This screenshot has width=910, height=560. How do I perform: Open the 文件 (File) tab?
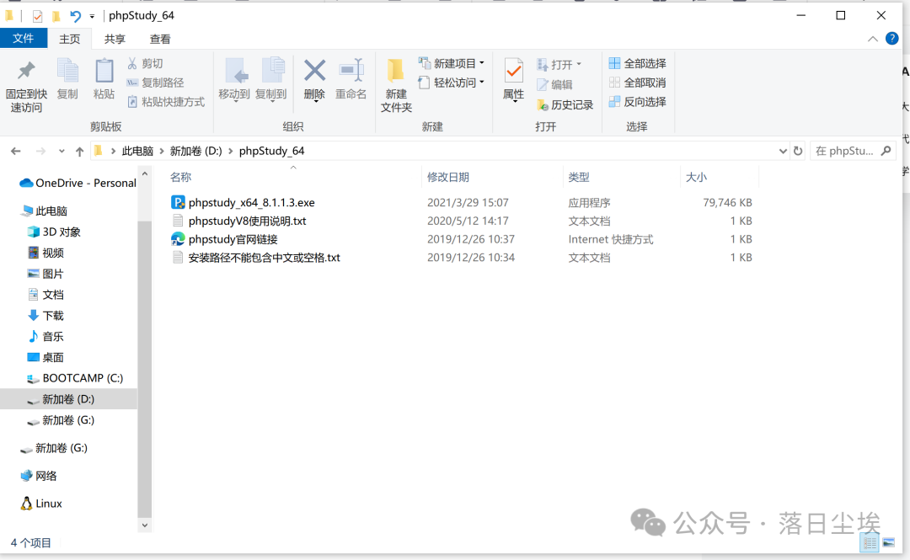(24, 38)
